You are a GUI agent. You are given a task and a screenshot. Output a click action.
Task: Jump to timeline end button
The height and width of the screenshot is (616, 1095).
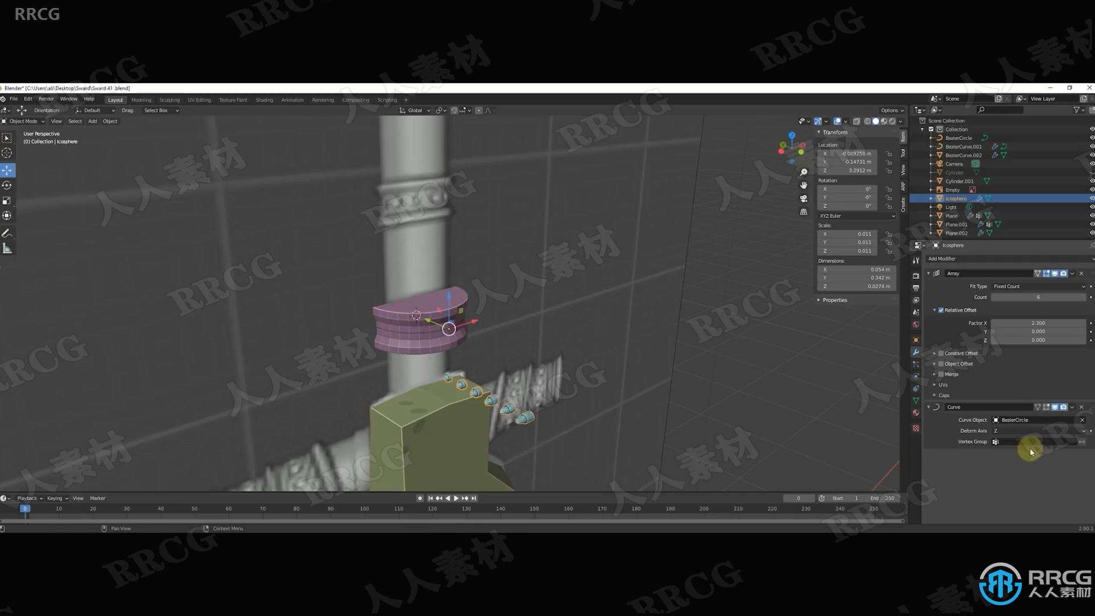[x=473, y=499]
